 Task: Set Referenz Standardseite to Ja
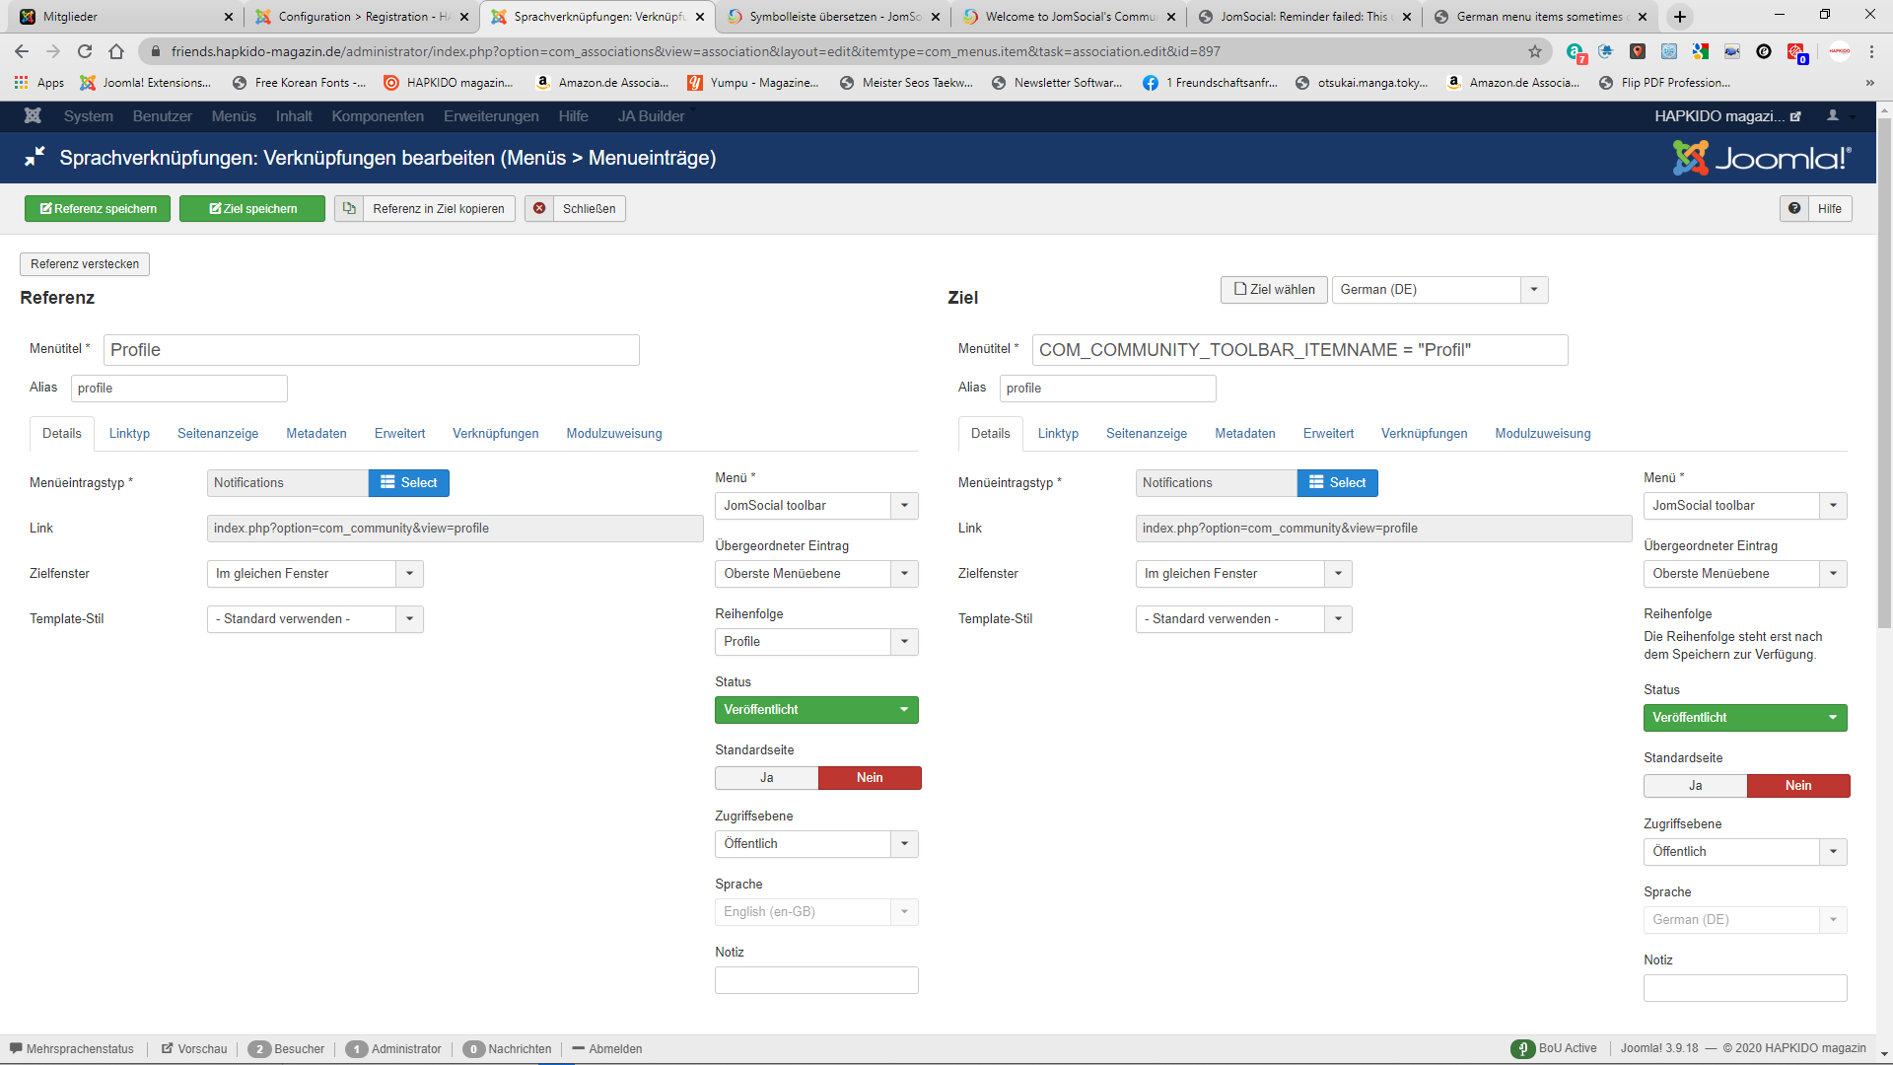tap(766, 778)
